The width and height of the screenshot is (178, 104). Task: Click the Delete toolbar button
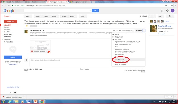(54, 16)
